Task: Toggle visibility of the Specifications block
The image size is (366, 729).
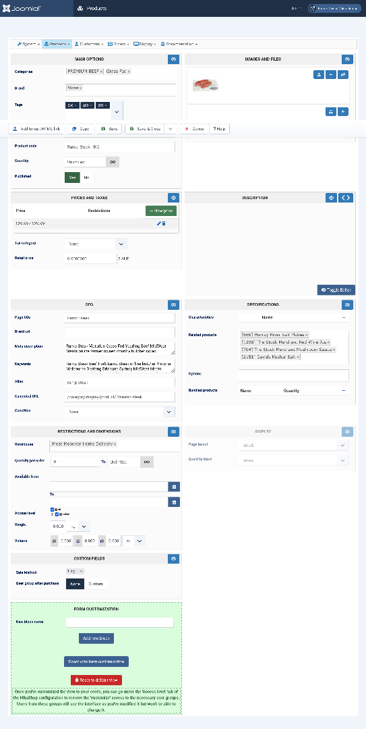Action: point(347,304)
